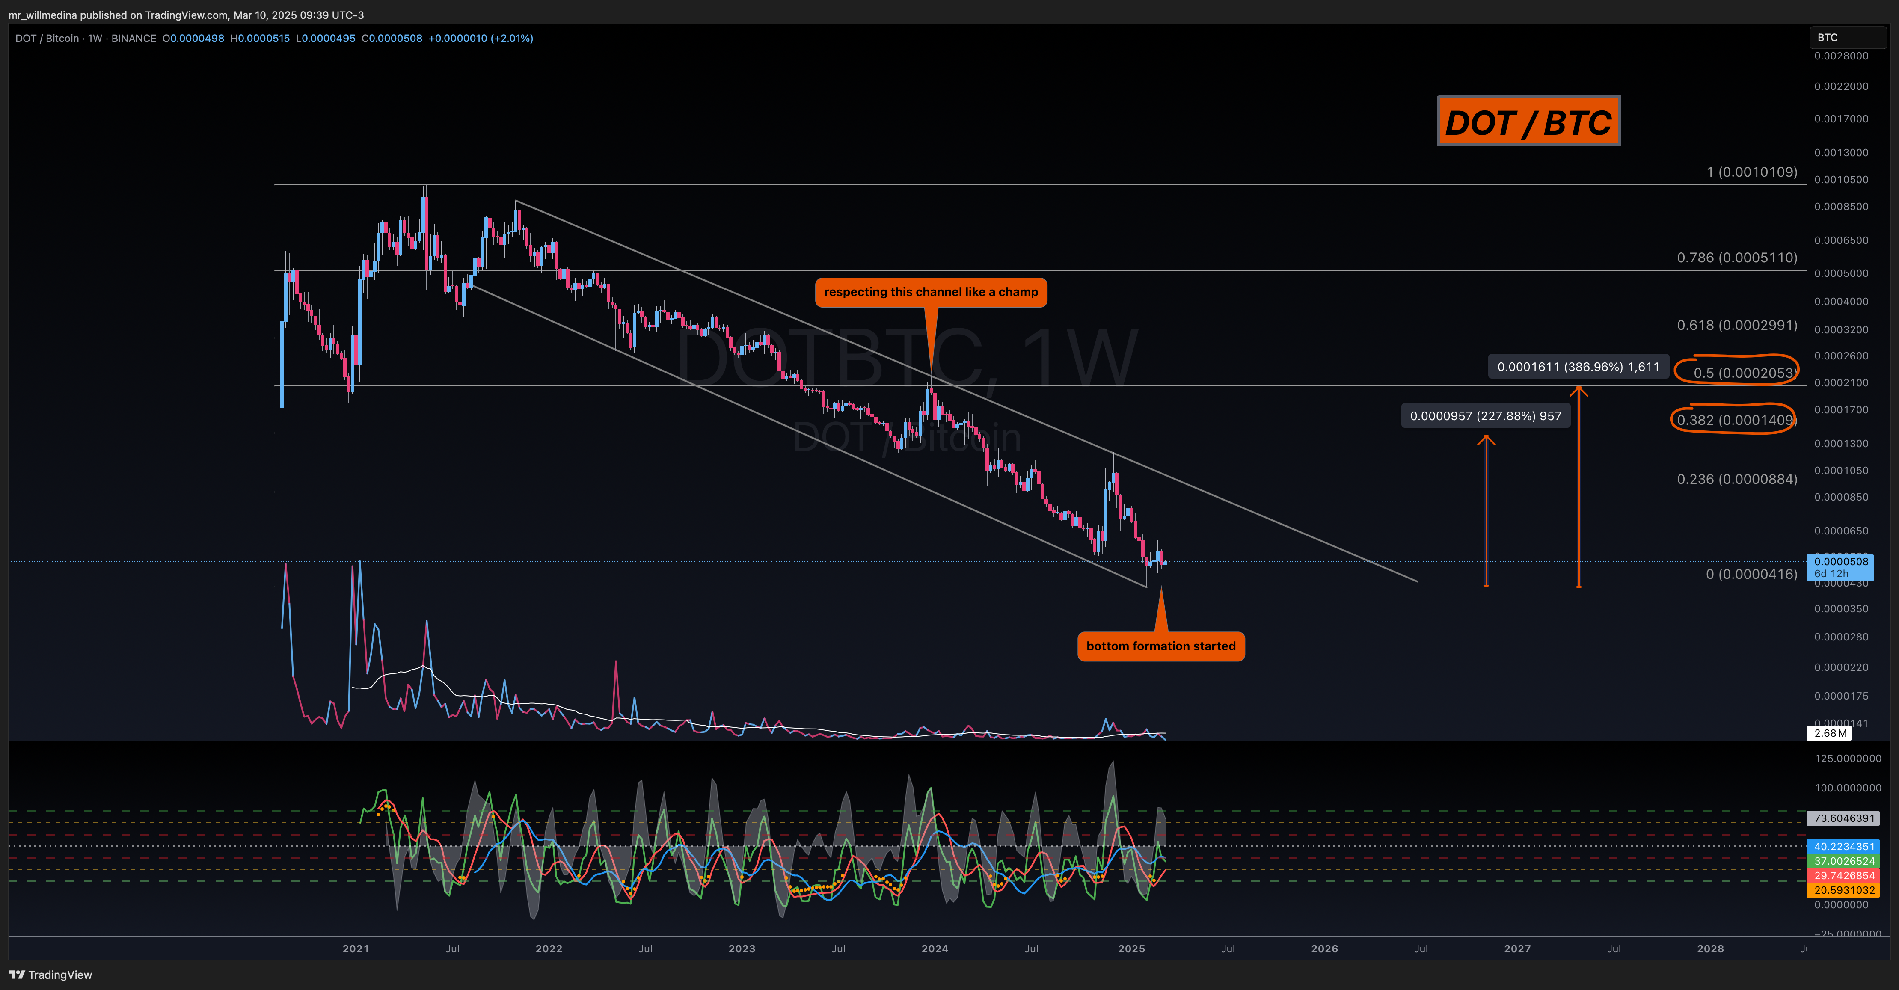Viewport: 1899px width, 990px height.
Task: Click the open value O0.0000498 in the legend
Action: pyautogui.click(x=193, y=39)
